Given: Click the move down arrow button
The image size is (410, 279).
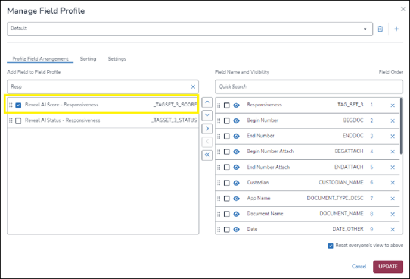Looking at the screenshot, I should [x=207, y=115].
